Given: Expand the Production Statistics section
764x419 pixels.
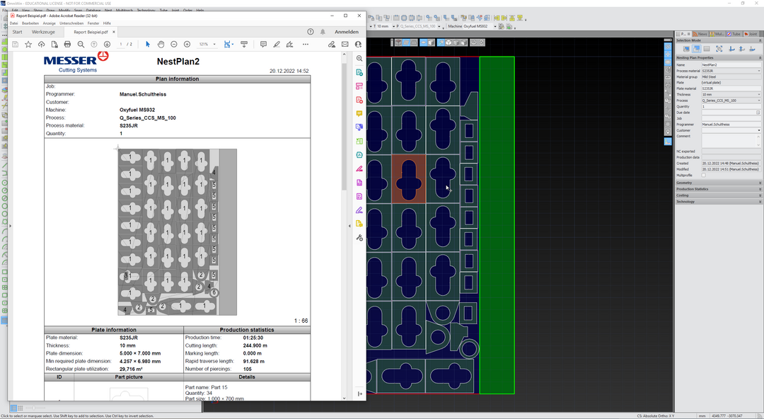Looking at the screenshot, I should pos(719,189).
